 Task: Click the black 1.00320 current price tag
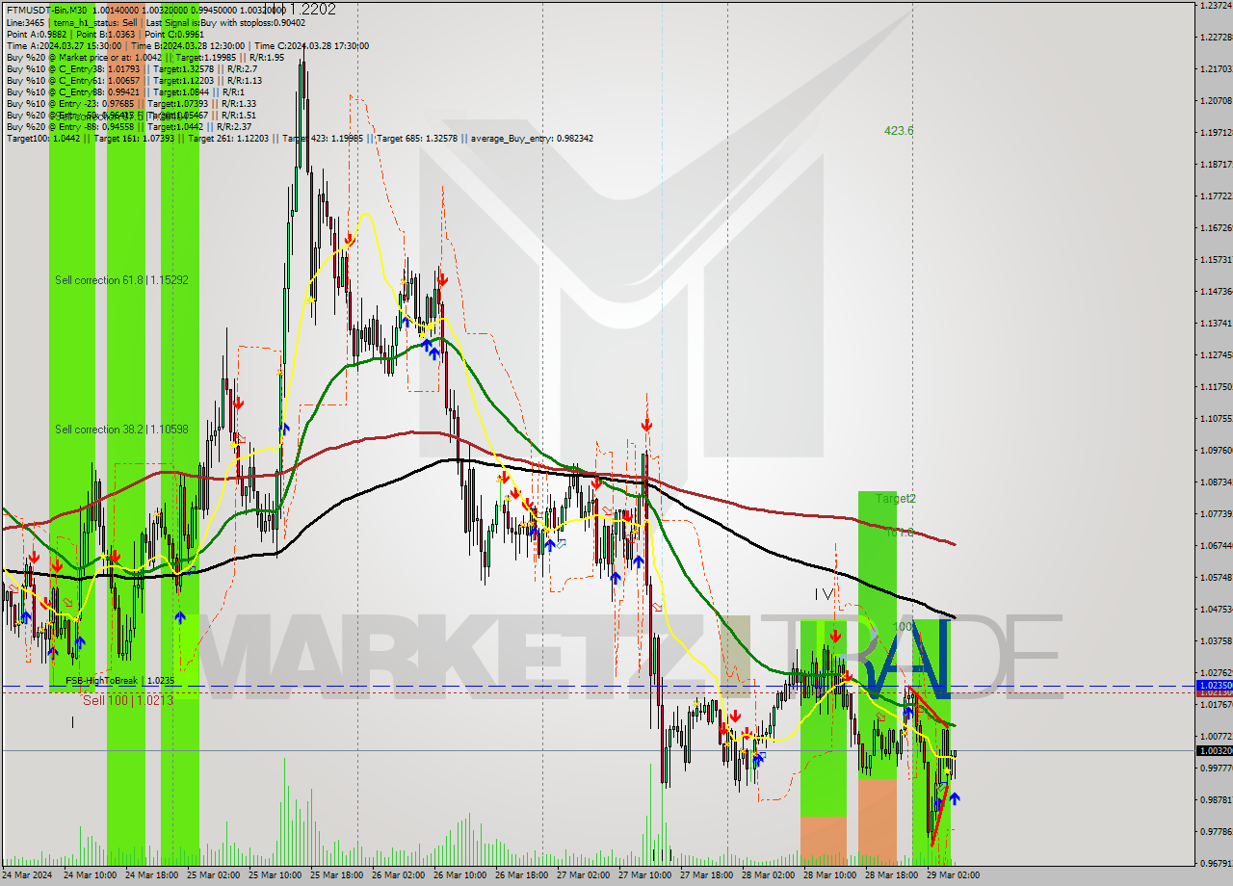pos(1214,750)
